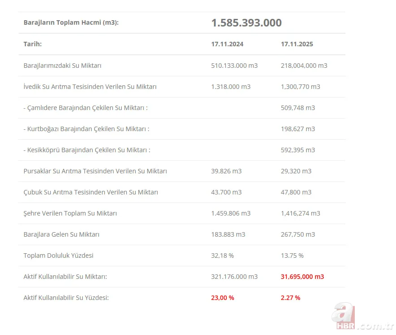The width and height of the screenshot is (396, 335).
Task: Click the red 31,695,000 m3 value
Action: click(302, 277)
